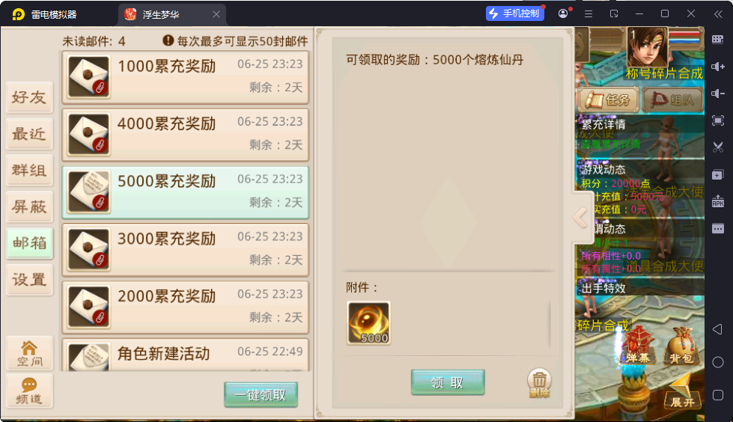Click the 5000 attachment item thumbnail

click(368, 323)
